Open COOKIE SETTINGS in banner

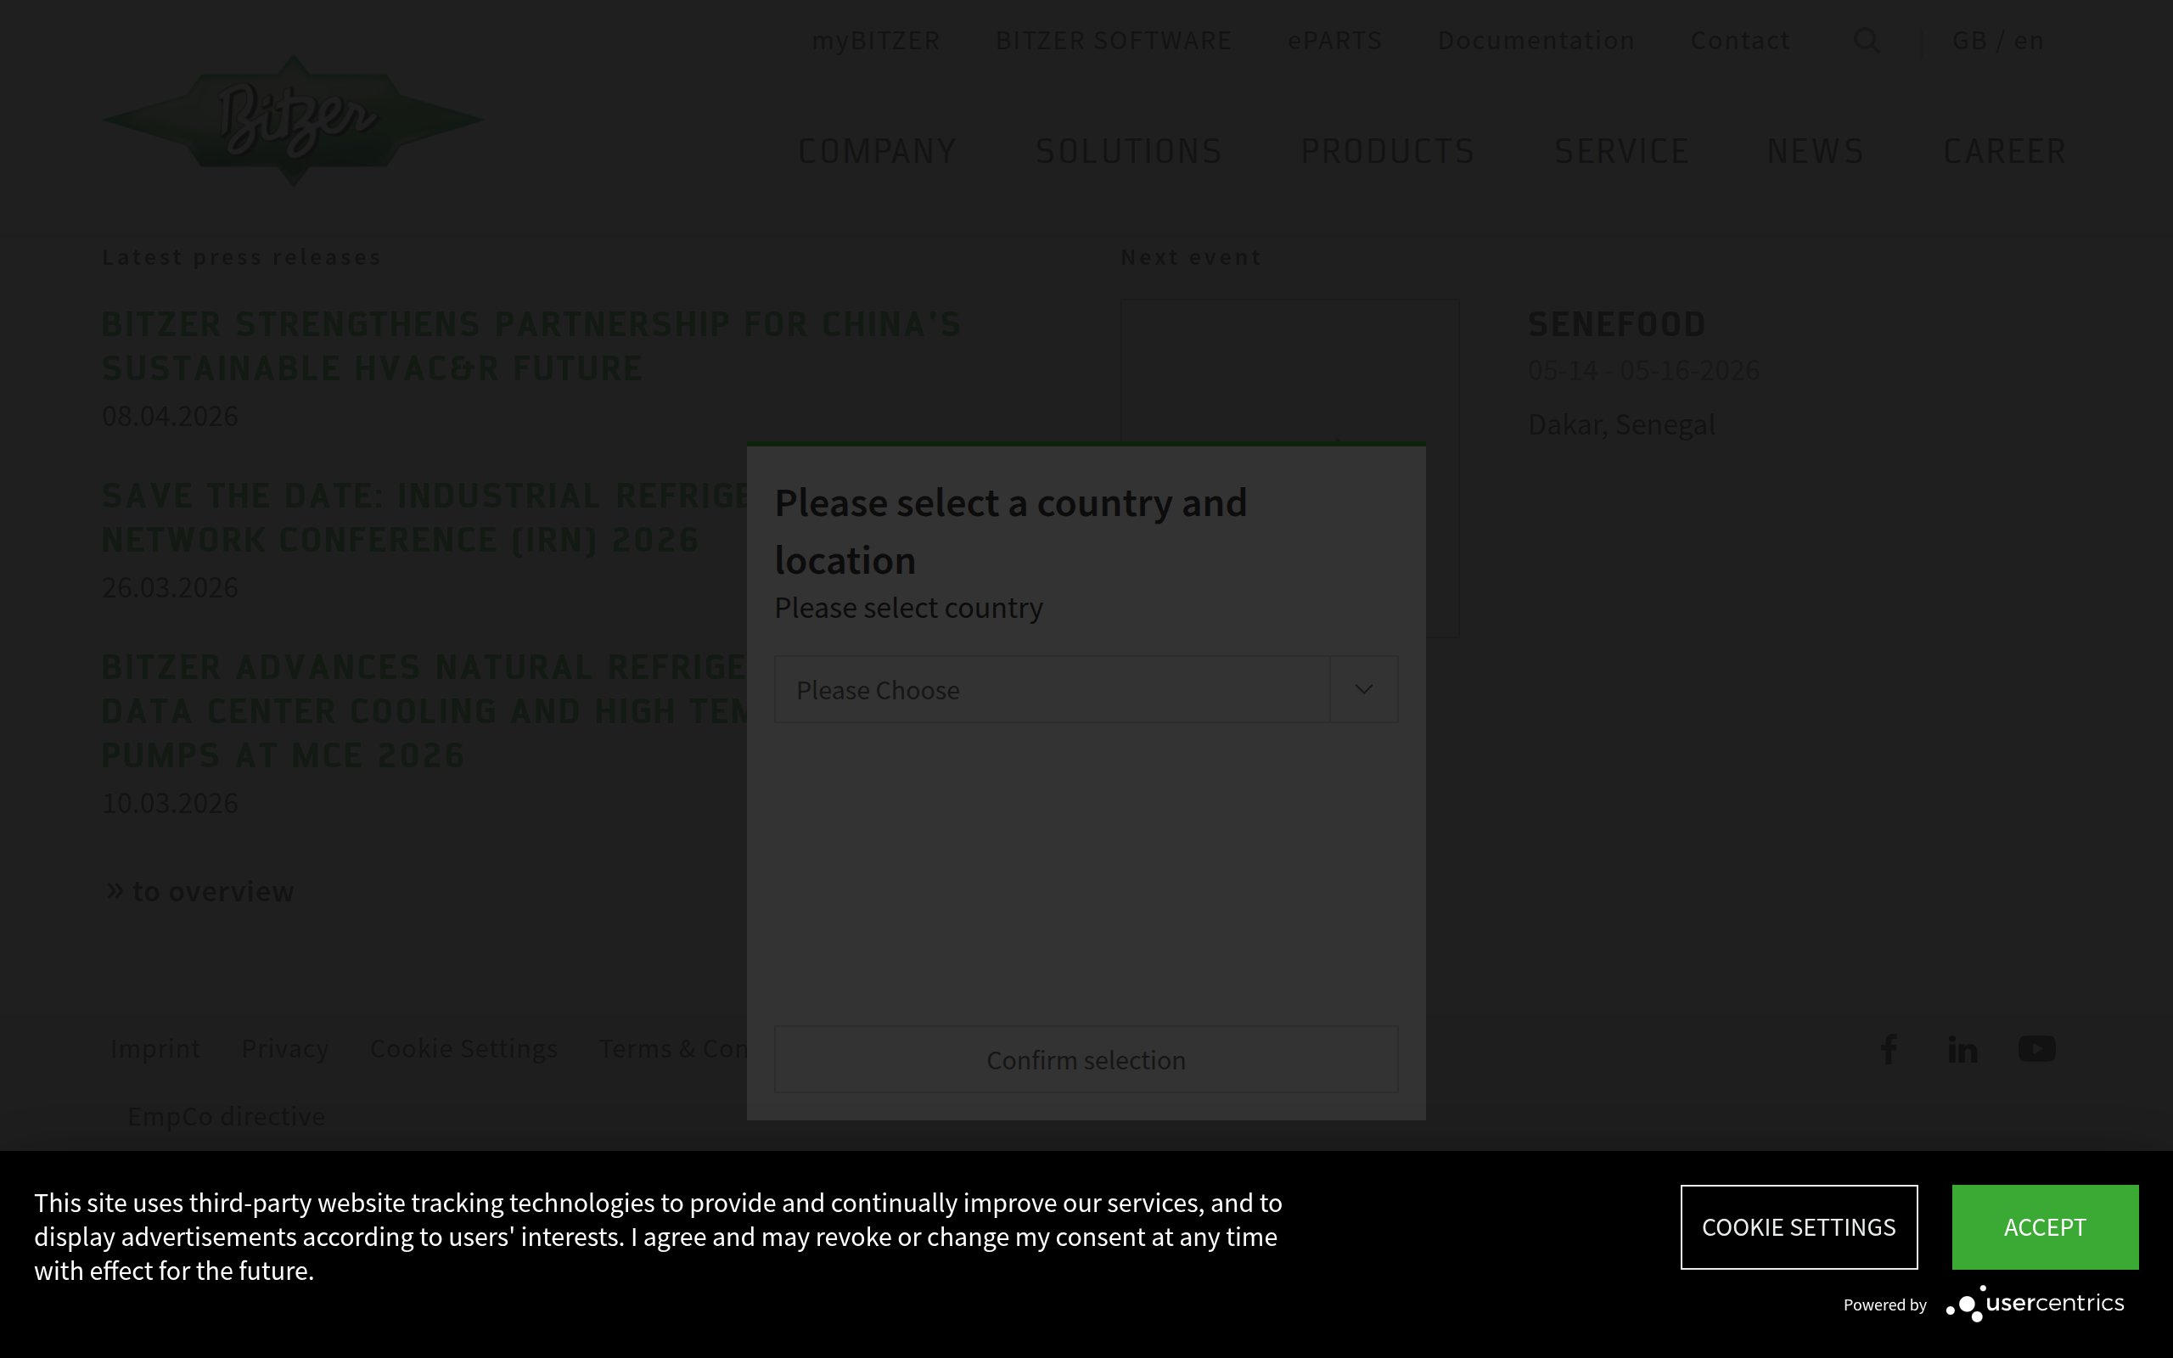pyautogui.click(x=1799, y=1227)
